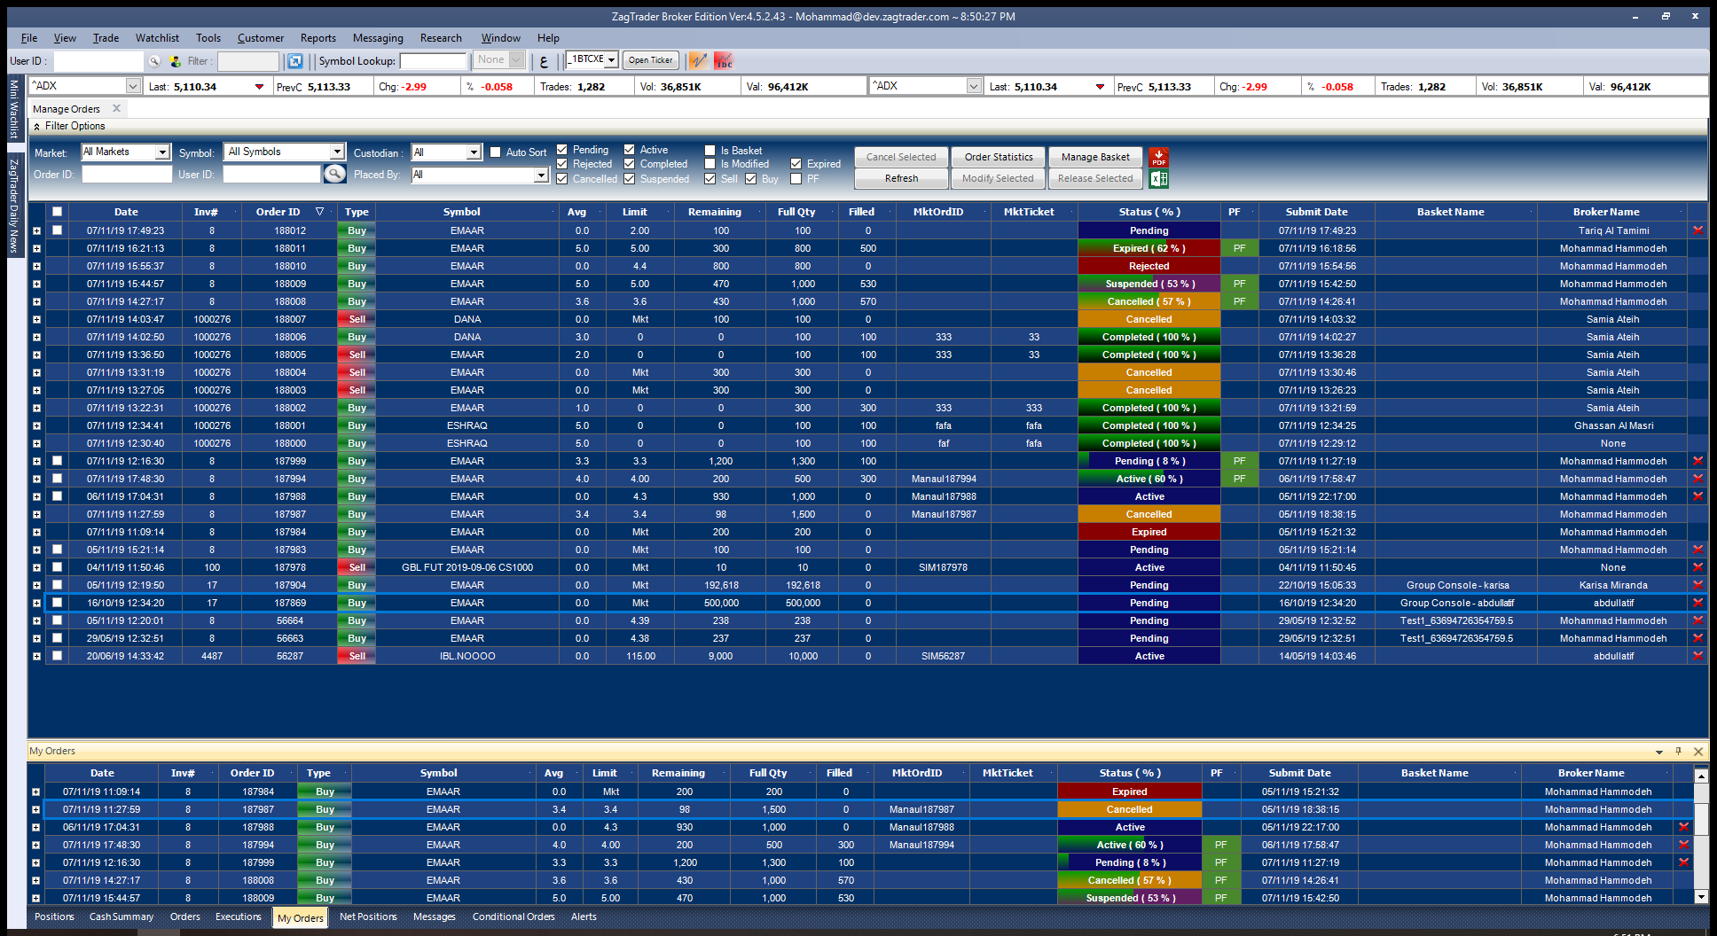Viewport: 1717px width, 936px height.
Task: Click the Last price down arrow indicator
Action: (259, 87)
